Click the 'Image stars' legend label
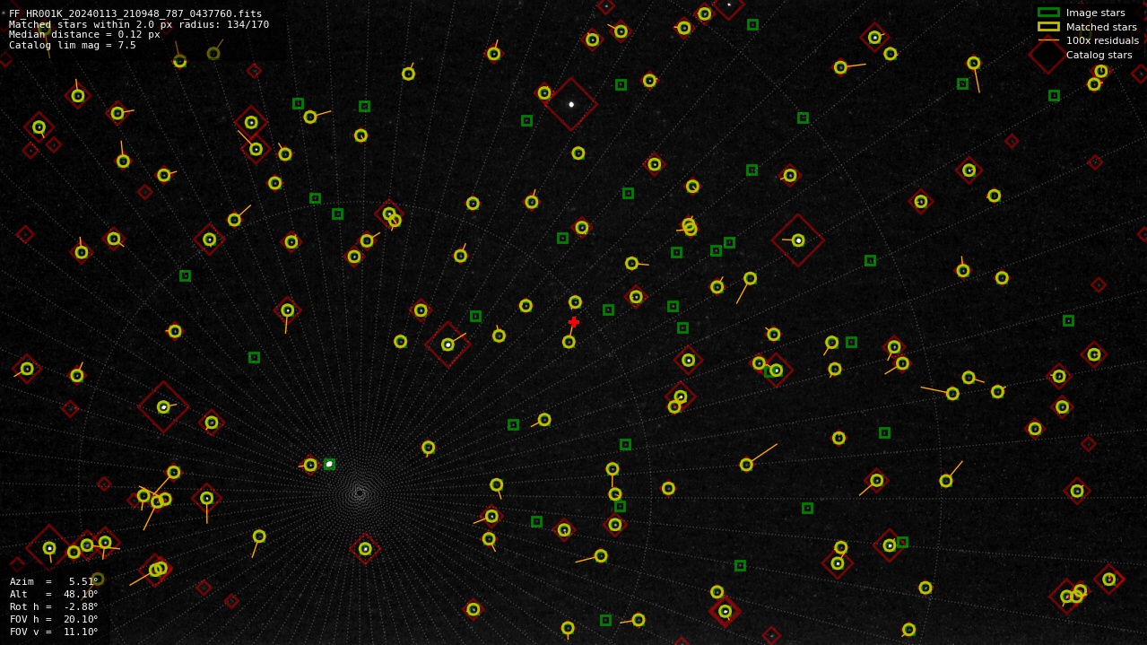 point(1095,13)
